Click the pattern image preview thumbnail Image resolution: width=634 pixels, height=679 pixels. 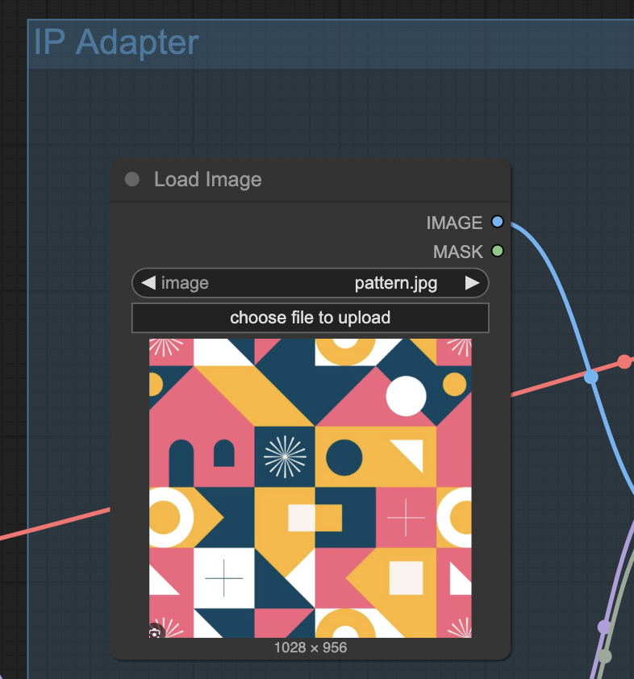[310, 488]
